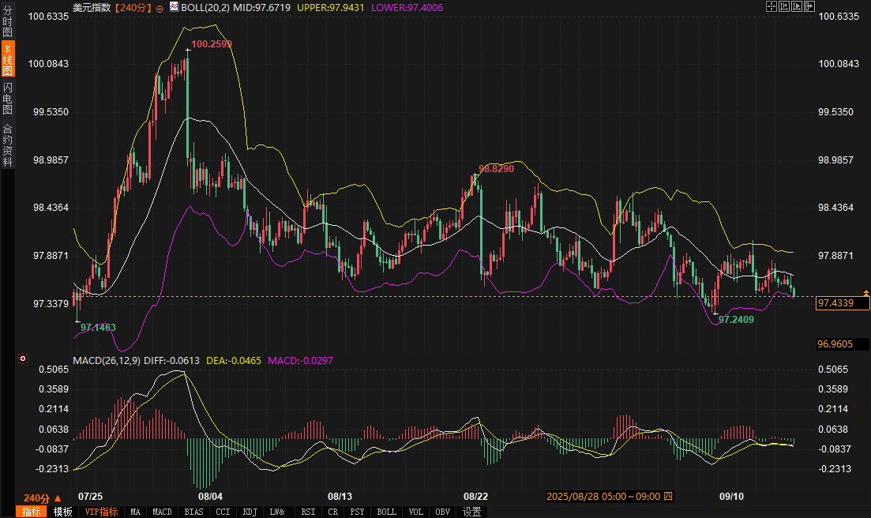The width and height of the screenshot is (871, 518).
Task: Click the BOLL indicator chart icon in header
Action: pos(174,6)
